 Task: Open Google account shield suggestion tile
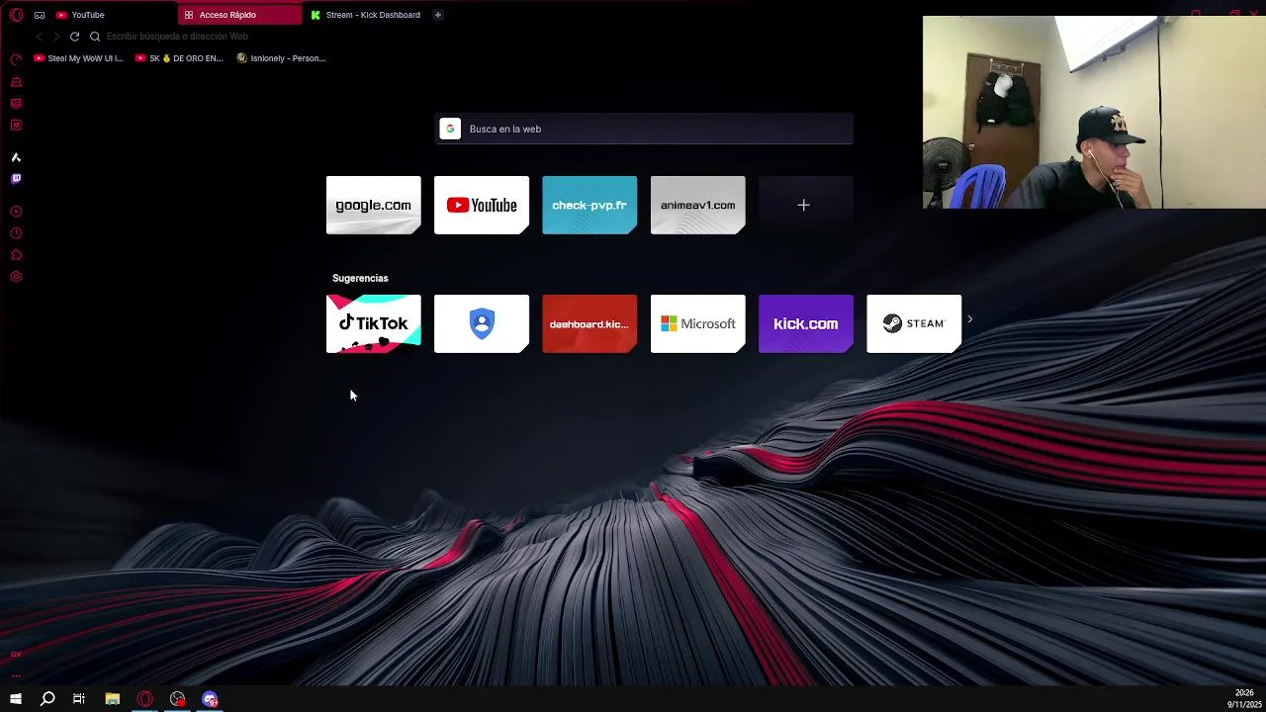pyautogui.click(x=482, y=323)
